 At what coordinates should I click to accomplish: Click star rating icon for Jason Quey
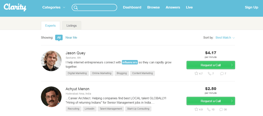[x=196, y=73]
